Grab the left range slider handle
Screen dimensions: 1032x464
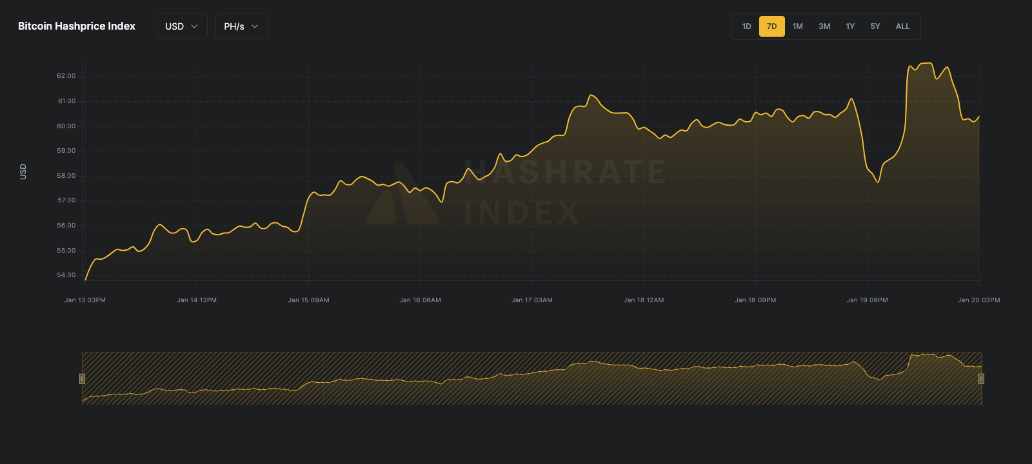click(82, 378)
